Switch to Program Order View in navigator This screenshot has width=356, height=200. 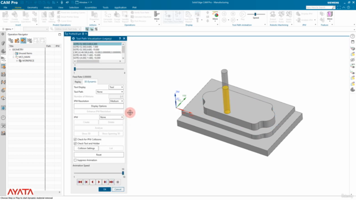point(11,41)
